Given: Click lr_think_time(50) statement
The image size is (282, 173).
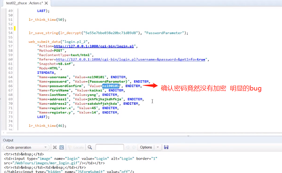Looking at the screenshot, I should point(48,20).
